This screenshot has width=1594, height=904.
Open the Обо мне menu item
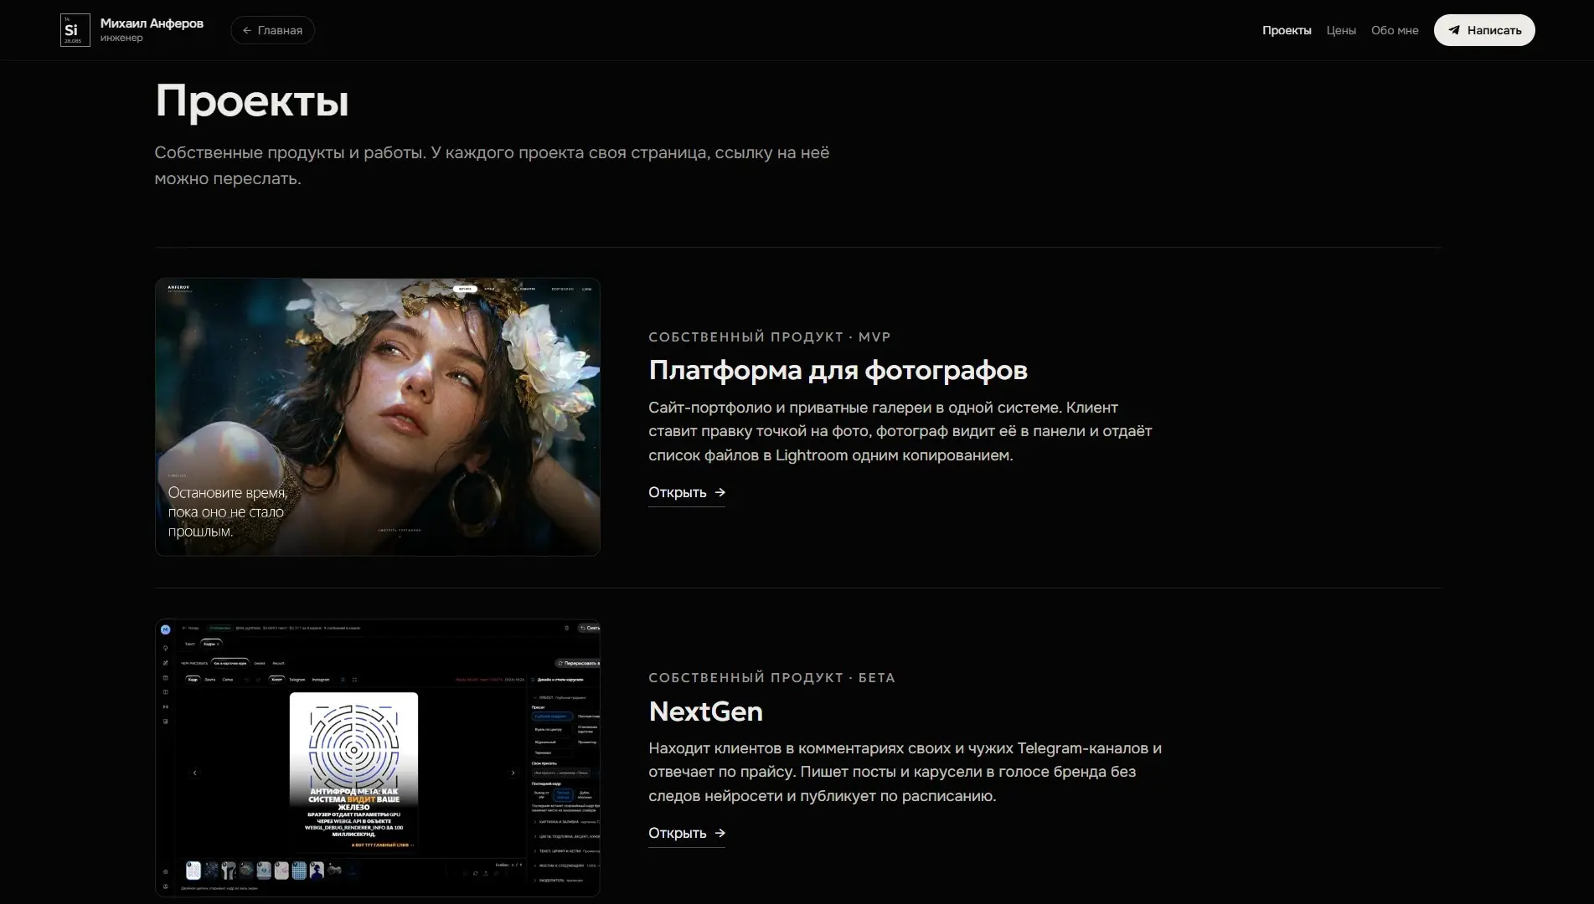point(1395,30)
